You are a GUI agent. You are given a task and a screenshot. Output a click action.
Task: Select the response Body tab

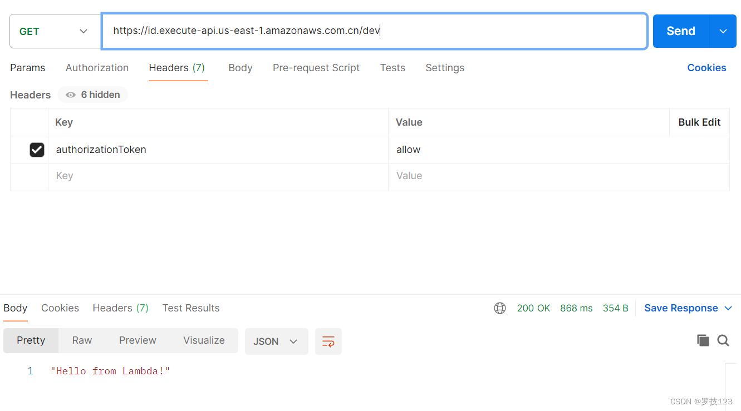tap(15, 308)
